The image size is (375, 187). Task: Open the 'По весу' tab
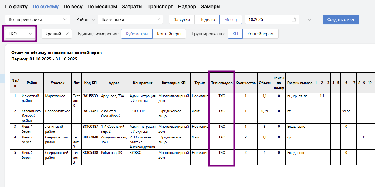pos(73,6)
